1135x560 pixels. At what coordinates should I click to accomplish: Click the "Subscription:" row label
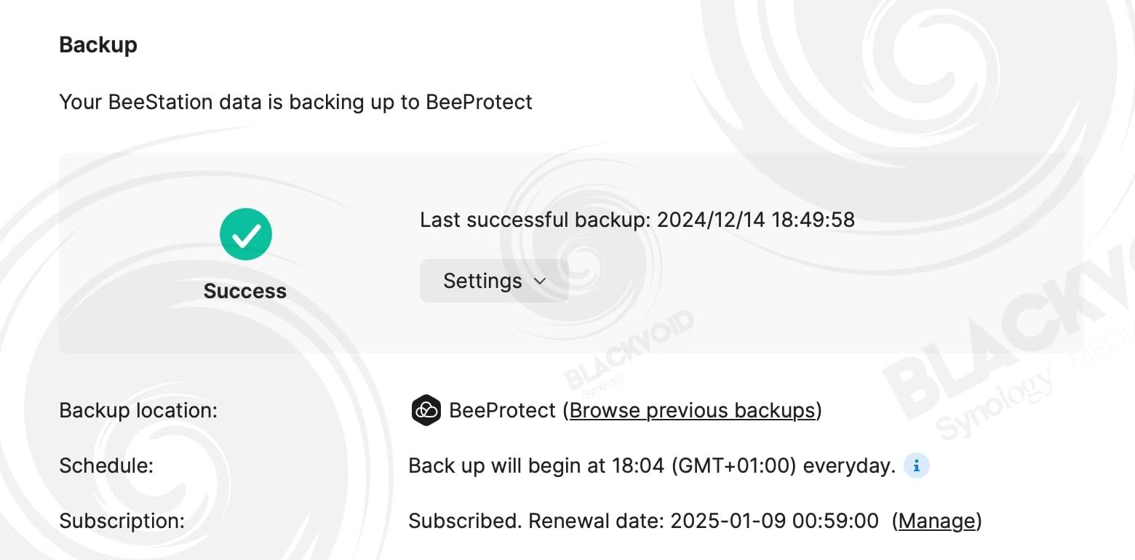[x=122, y=521]
